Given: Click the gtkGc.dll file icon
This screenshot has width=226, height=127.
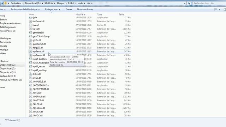Looking at the screenshot, I should tap(30, 40).
